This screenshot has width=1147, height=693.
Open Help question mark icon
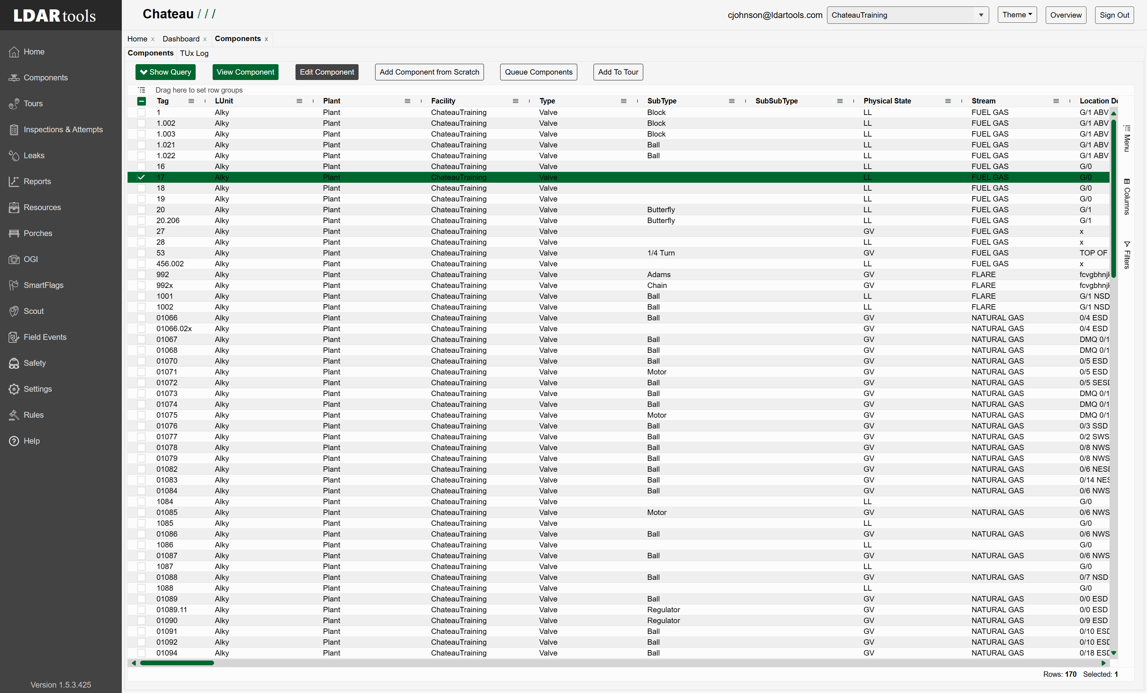14,441
